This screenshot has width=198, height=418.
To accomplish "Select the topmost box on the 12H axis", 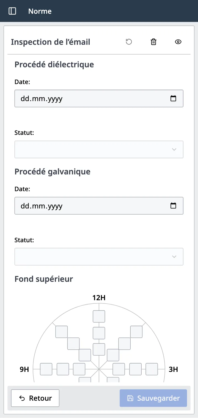I will [99, 316].
